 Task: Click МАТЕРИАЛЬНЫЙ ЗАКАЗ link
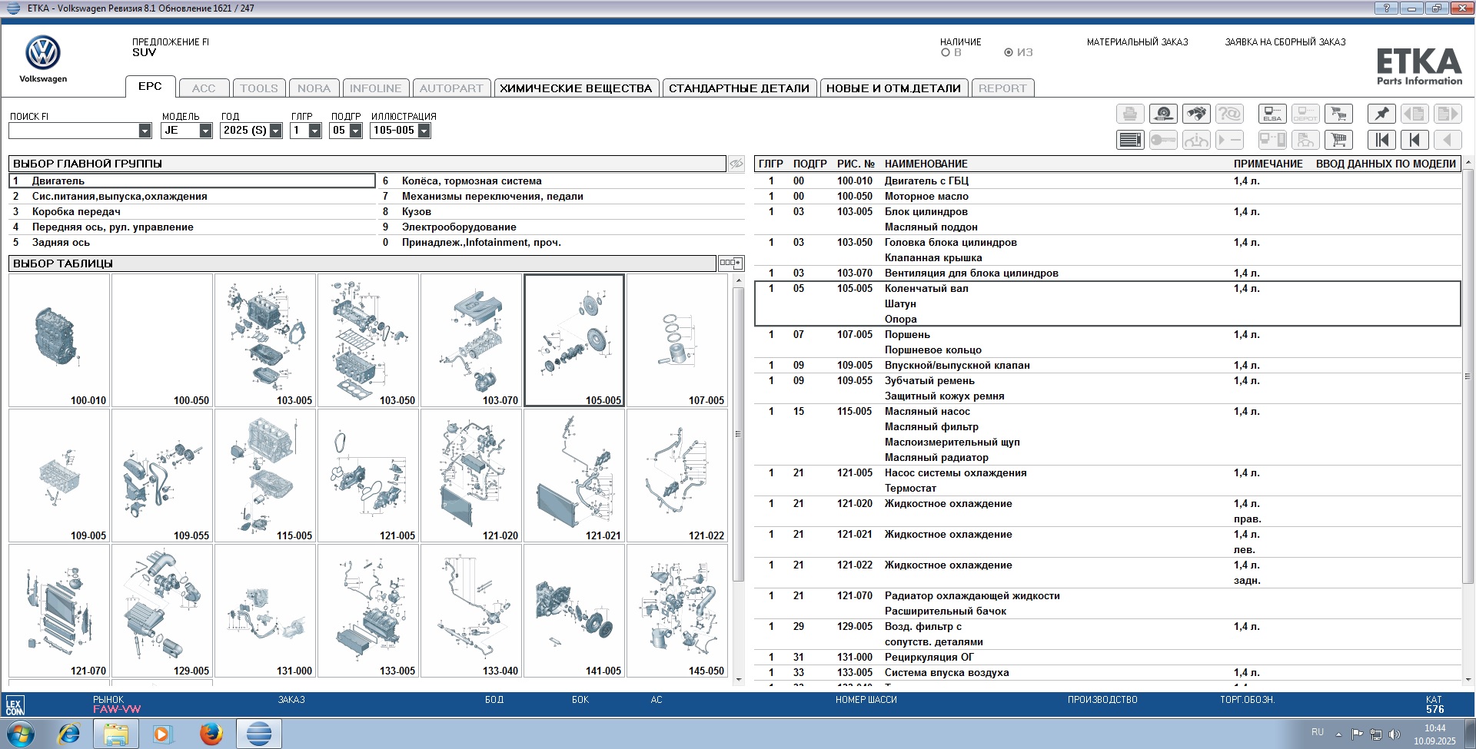click(x=1137, y=42)
